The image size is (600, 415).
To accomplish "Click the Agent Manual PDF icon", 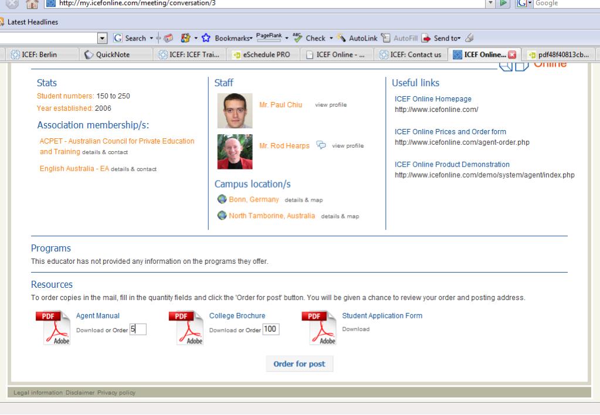I will [53, 328].
